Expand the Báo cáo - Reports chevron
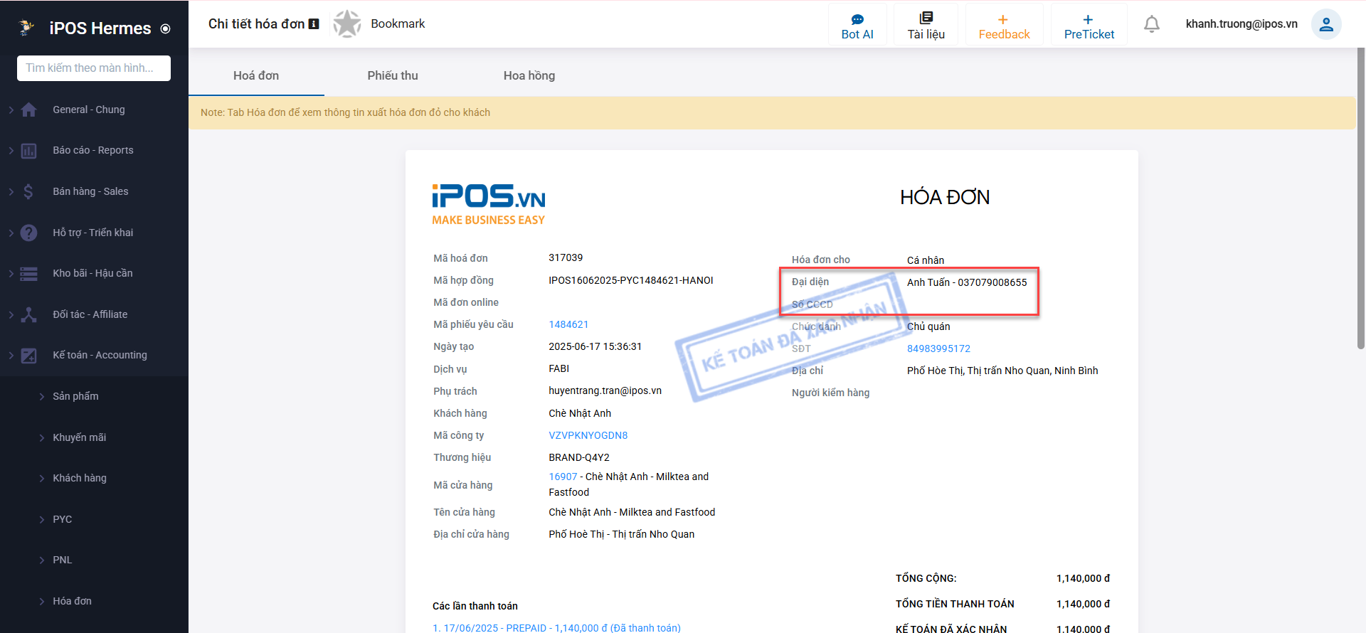Viewport: 1366px width, 633px height. pos(11,151)
